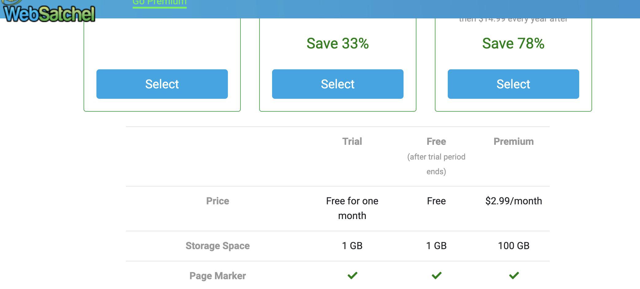Click the Price row label
640x289 pixels.
pyautogui.click(x=218, y=201)
